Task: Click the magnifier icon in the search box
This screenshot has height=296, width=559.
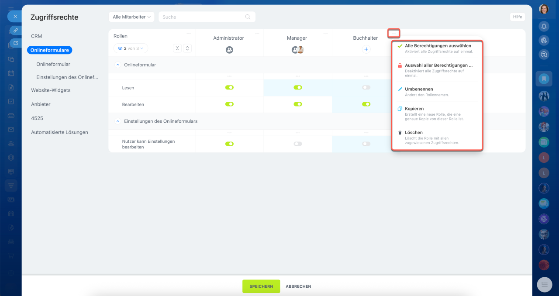Action: [248, 17]
